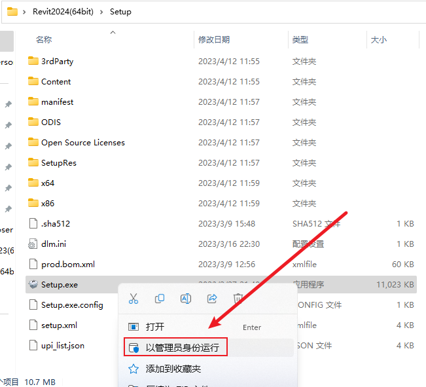Image resolution: width=426 pixels, height=387 pixels.
Task: Select the Open Source Licenses folder name
Action: pos(83,143)
